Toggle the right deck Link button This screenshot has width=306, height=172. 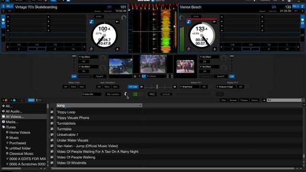(x=231, y=76)
